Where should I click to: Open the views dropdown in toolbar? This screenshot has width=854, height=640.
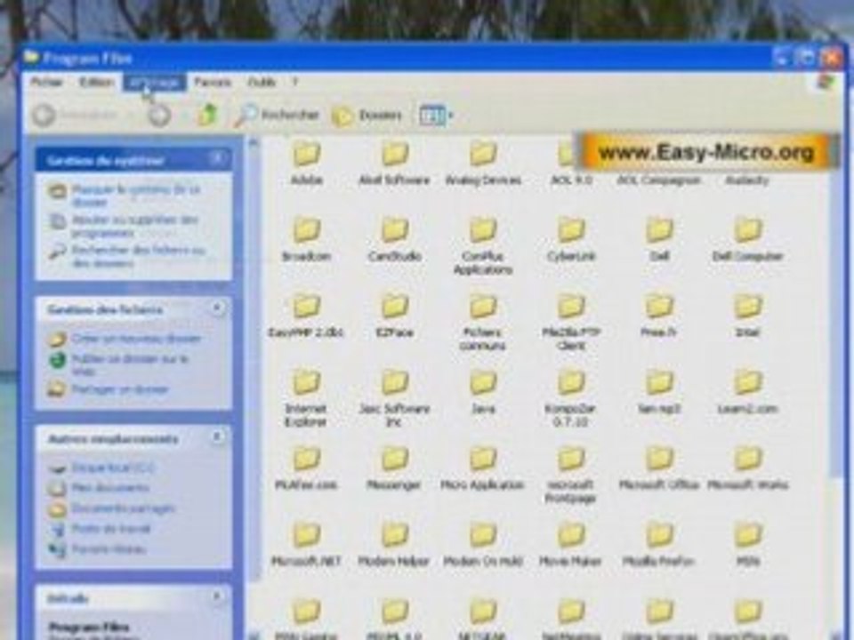436,115
